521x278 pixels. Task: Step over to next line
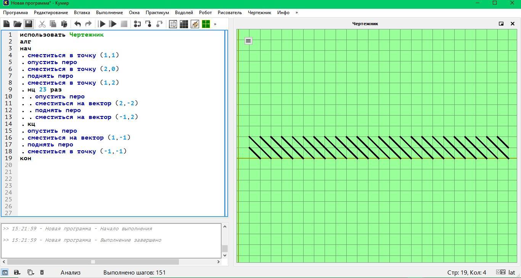coord(137,24)
